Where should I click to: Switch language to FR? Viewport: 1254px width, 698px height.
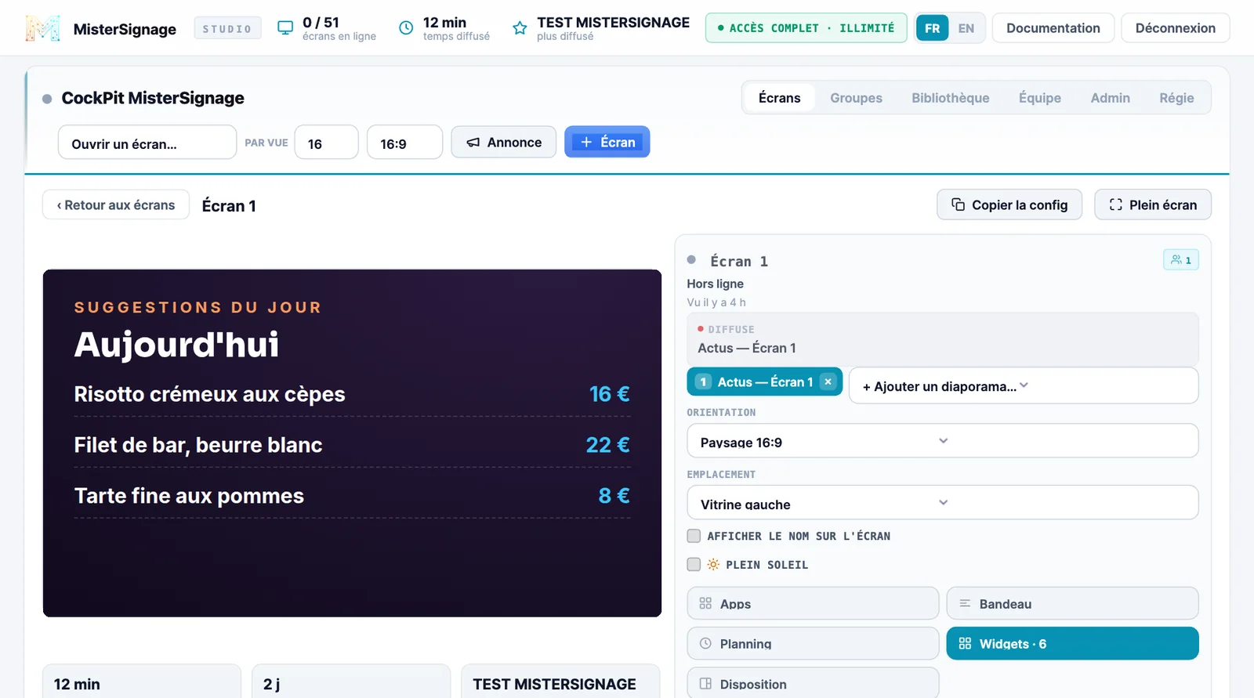pos(932,28)
